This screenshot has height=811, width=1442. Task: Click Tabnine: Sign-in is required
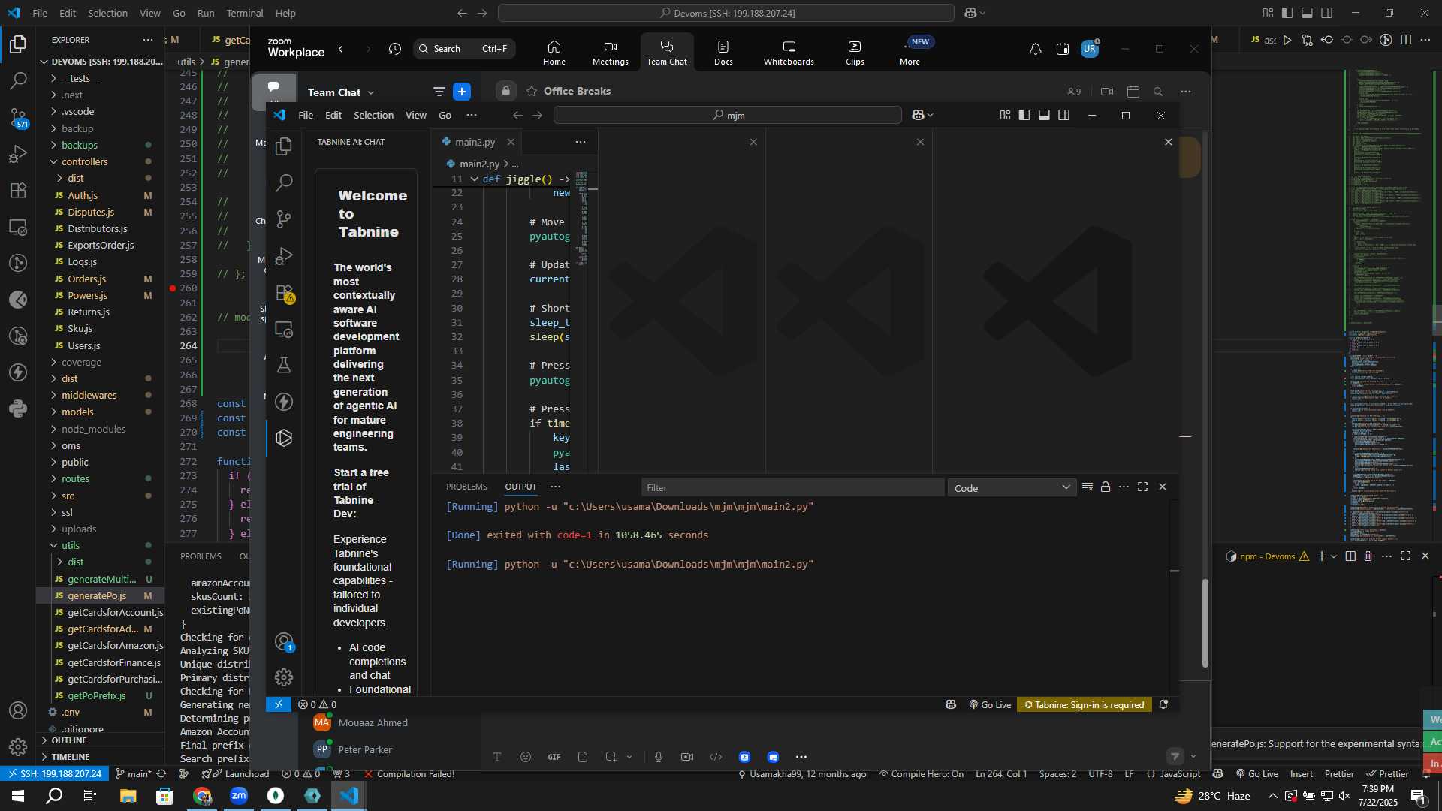click(1084, 705)
